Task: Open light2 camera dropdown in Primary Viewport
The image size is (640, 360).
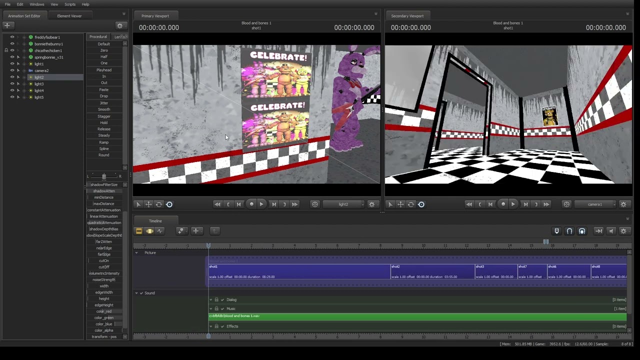Action: [x=344, y=204]
